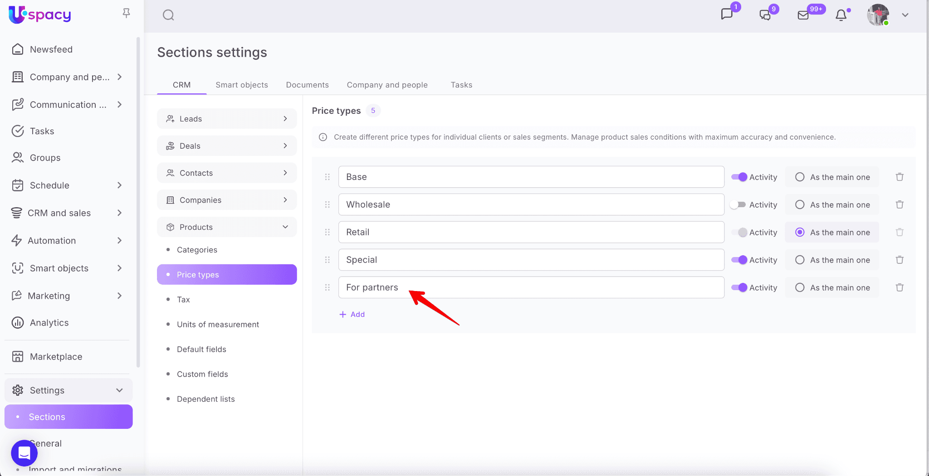
Task: Disable Activity toggle for Special
Action: point(738,260)
